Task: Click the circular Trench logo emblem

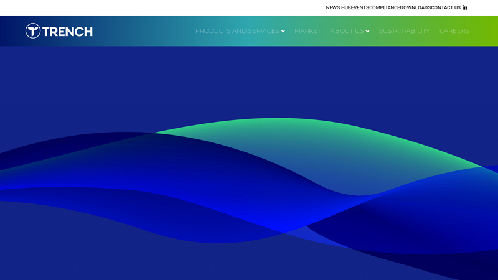Action: [x=33, y=31]
